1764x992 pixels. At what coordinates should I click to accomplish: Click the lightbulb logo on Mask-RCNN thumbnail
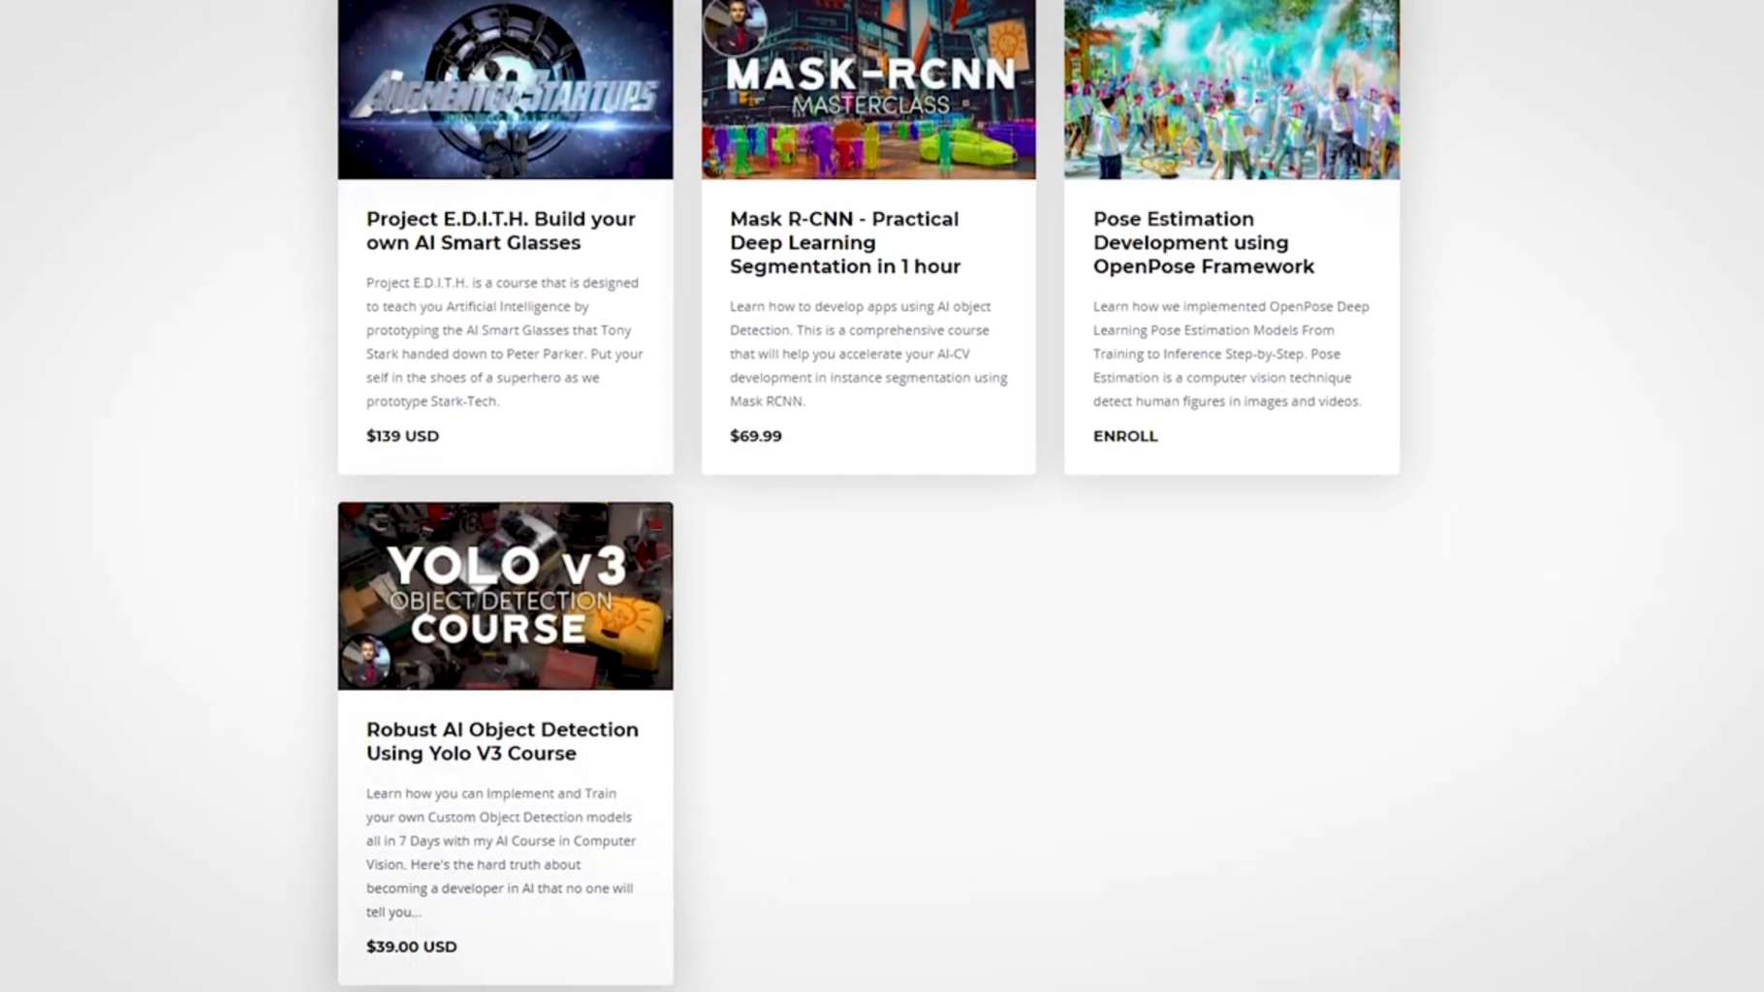(x=1005, y=42)
